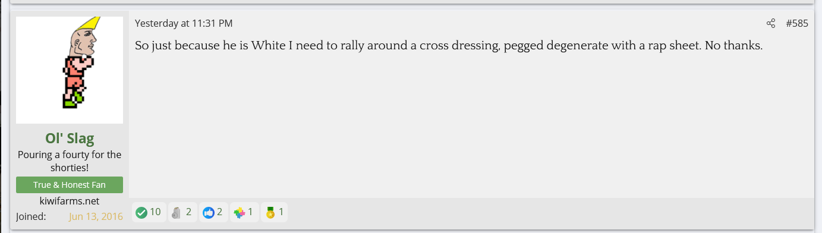Click the green checkmark reaction icon

(141, 212)
